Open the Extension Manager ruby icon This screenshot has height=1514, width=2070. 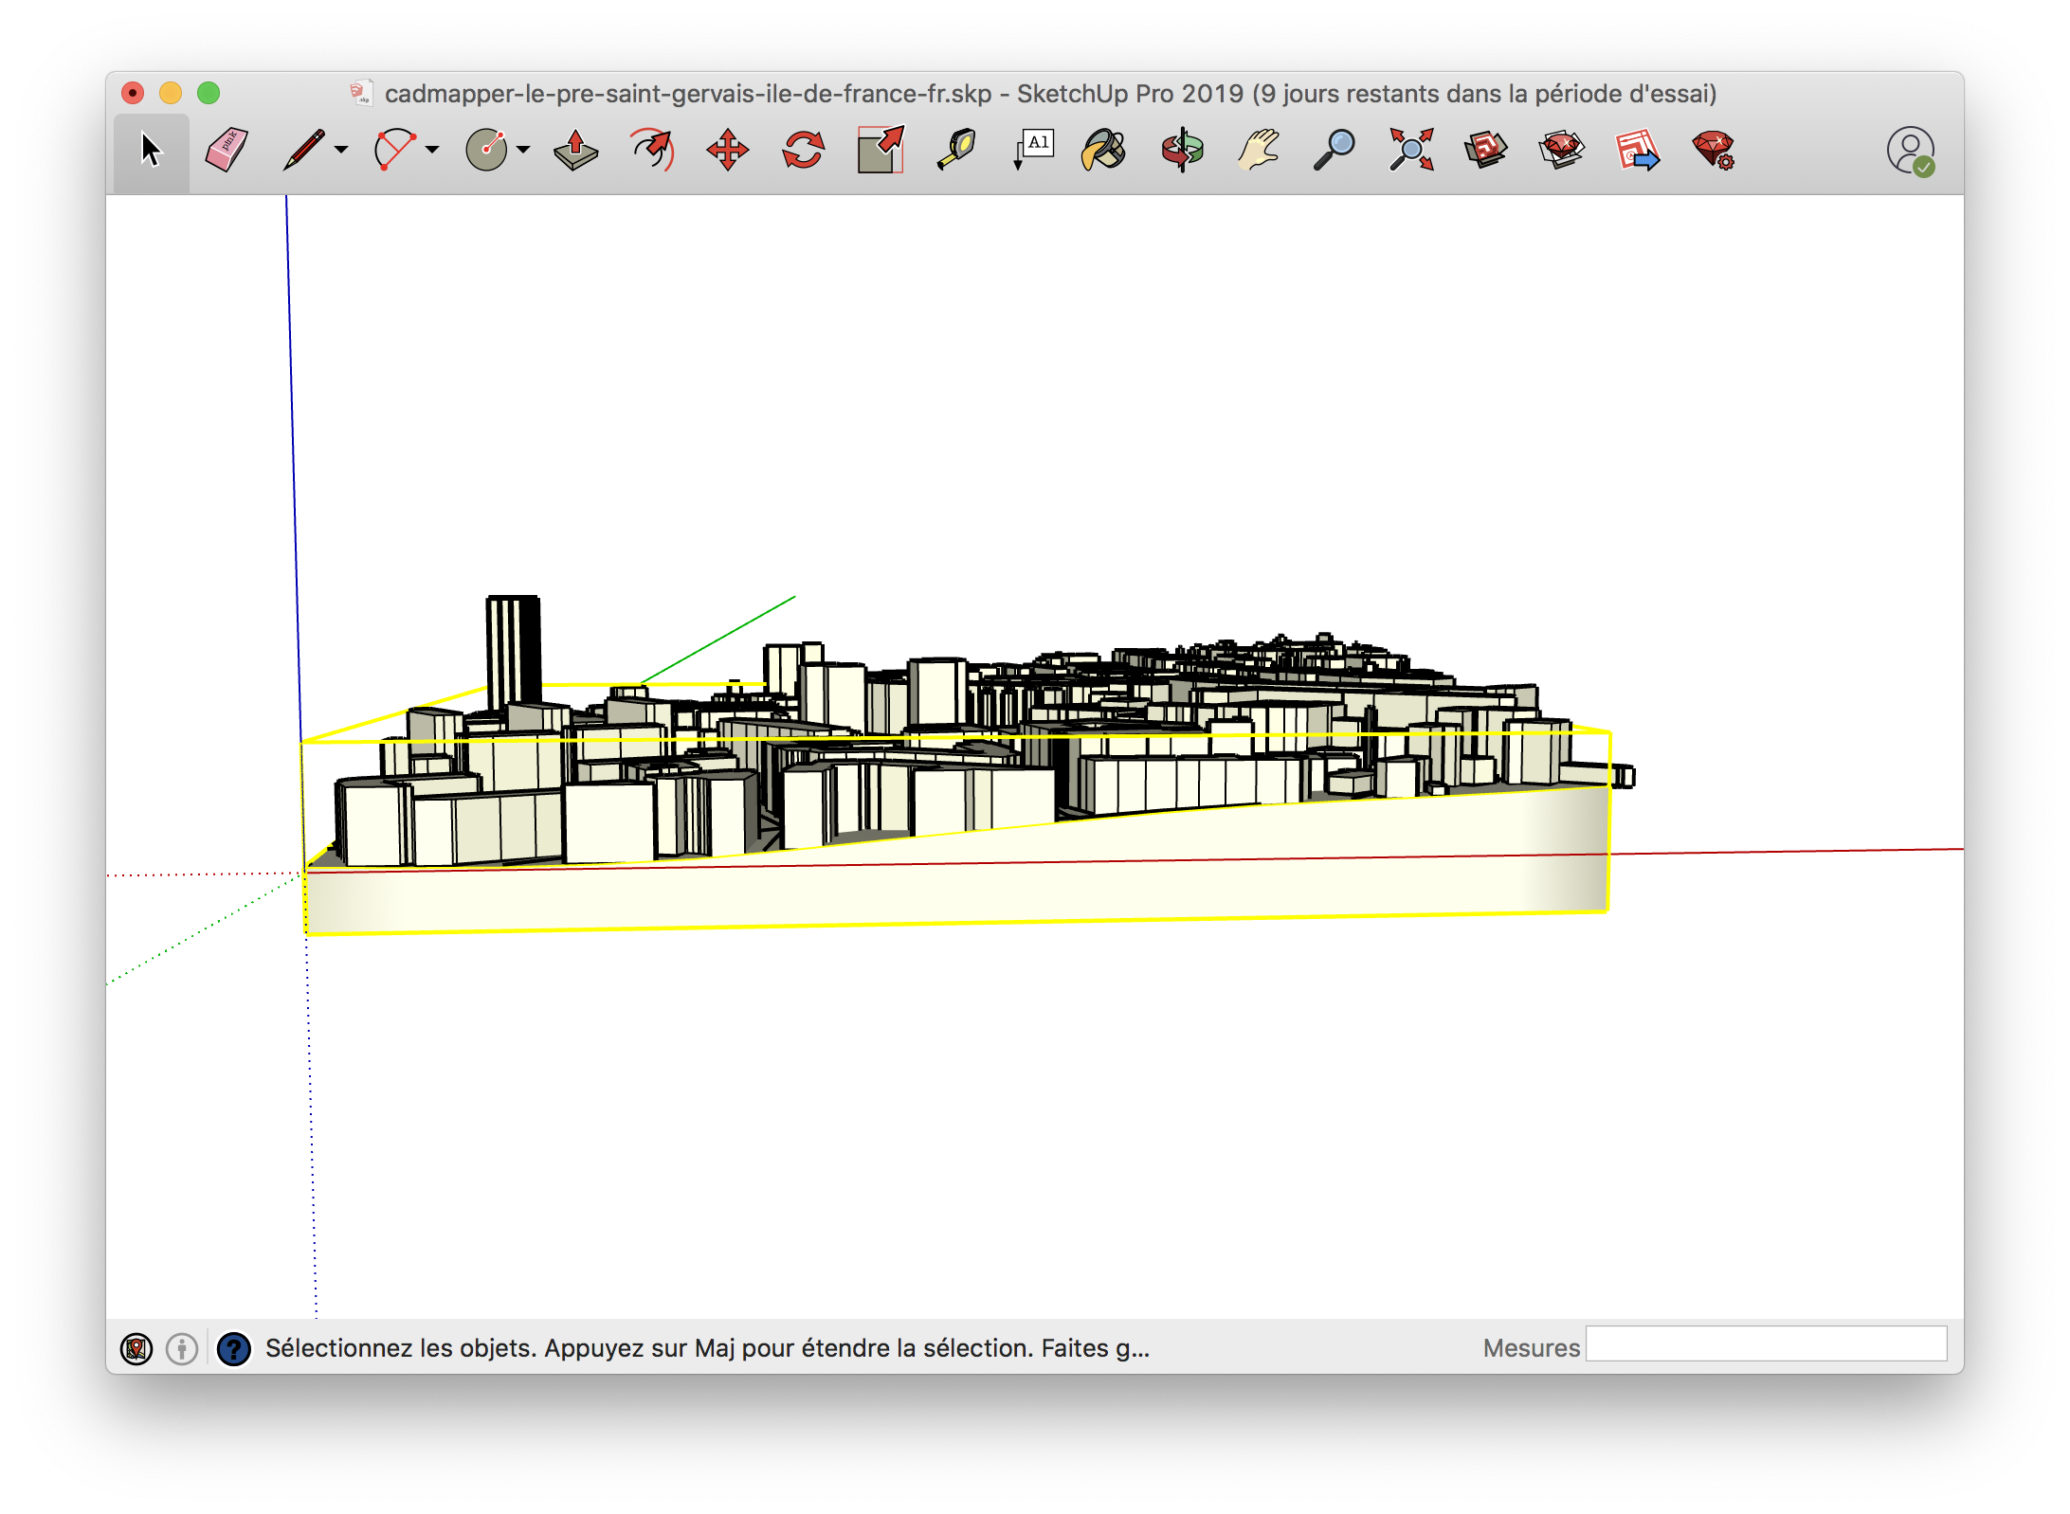pos(1714,151)
